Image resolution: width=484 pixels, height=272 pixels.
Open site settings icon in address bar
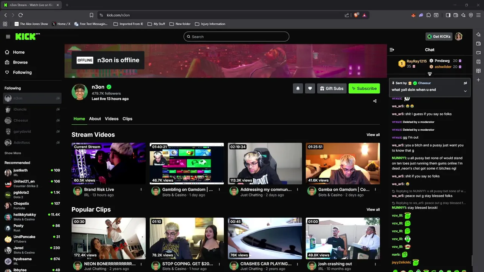pos(101,15)
